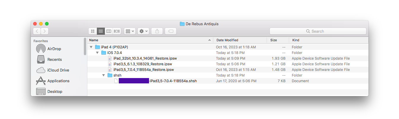Sort by the Date Modified column
Viewport: 399px width, 119px height.
point(240,40)
